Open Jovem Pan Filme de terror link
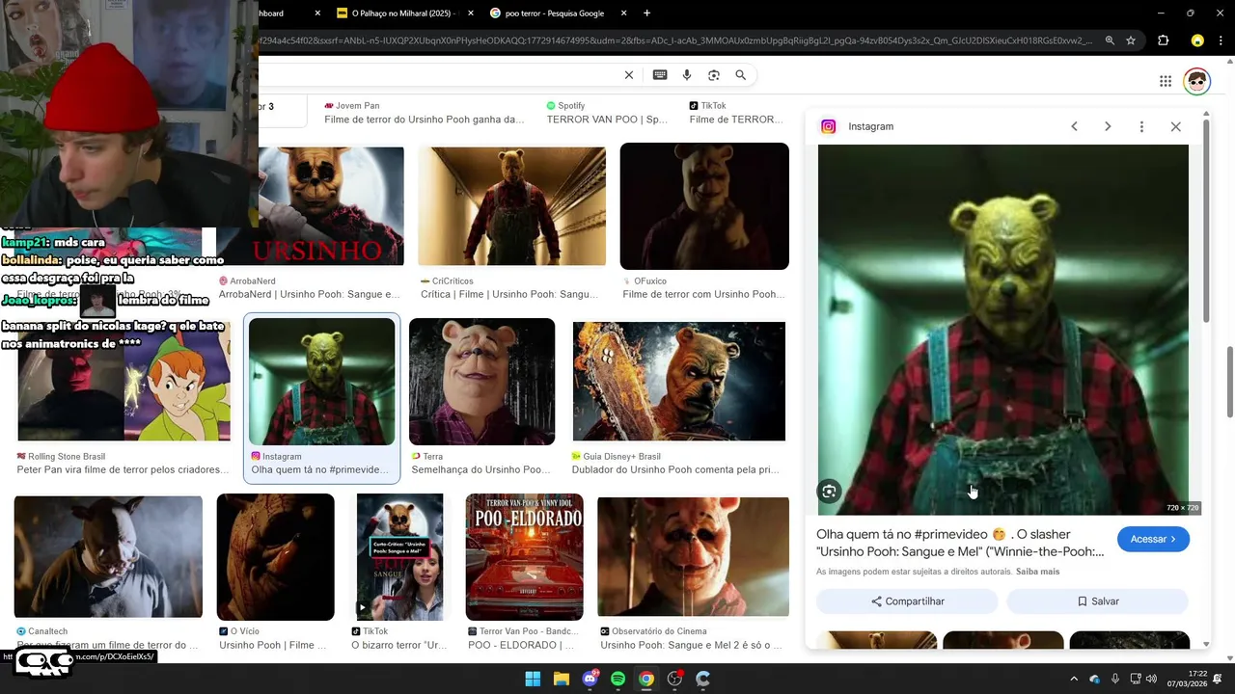 click(x=424, y=120)
